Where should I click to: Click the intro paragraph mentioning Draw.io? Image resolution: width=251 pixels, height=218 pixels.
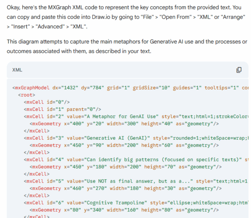pos(126,17)
